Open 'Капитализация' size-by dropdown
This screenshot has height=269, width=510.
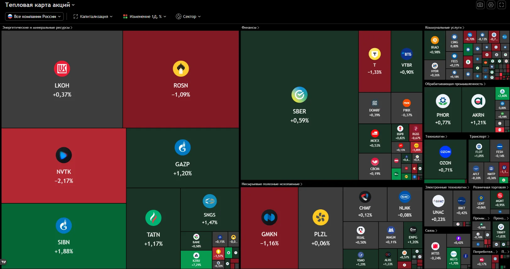(93, 16)
